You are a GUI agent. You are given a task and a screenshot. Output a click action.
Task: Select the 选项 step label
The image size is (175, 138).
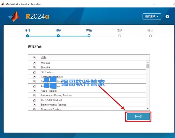[120, 30]
